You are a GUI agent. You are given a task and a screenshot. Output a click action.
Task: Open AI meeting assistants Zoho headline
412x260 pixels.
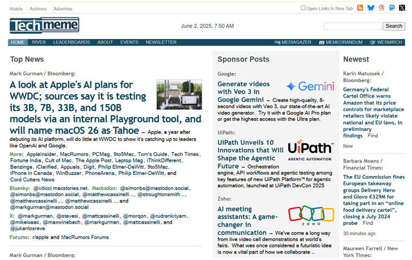(x=247, y=221)
